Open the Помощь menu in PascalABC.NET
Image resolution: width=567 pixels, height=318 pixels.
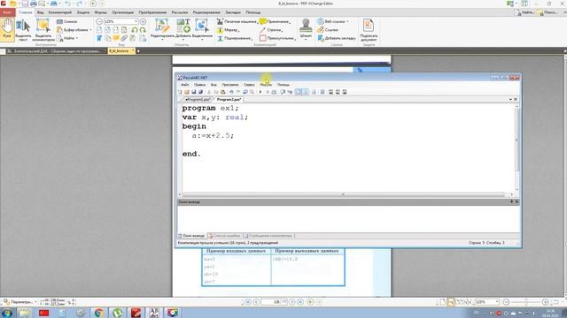[x=283, y=85]
